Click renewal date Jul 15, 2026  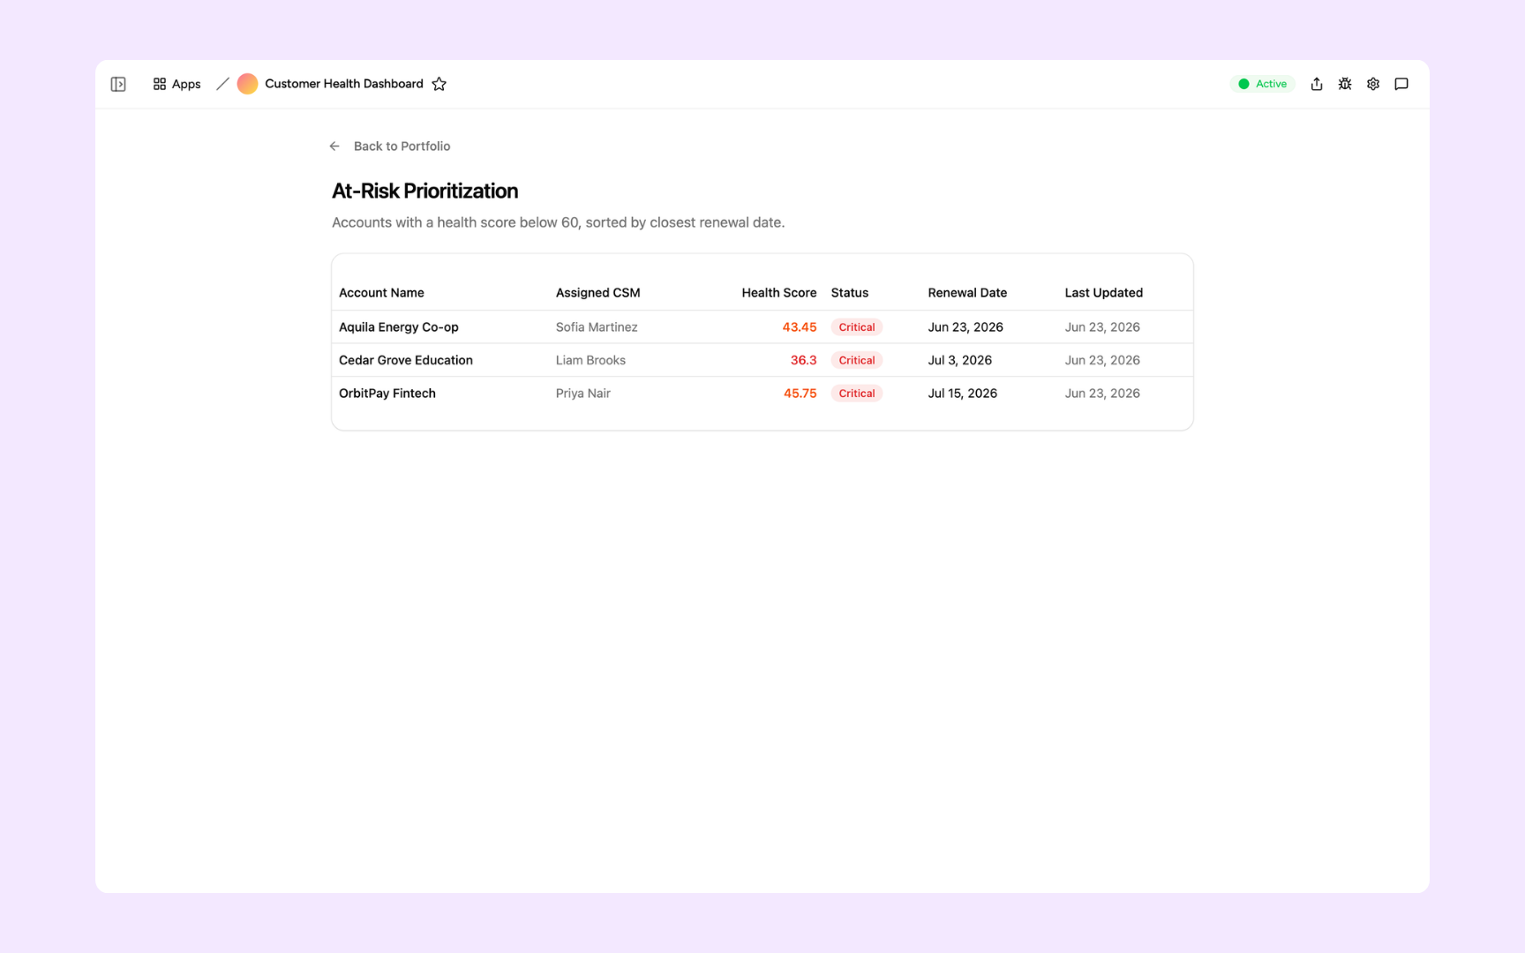click(x=962, y=394)
